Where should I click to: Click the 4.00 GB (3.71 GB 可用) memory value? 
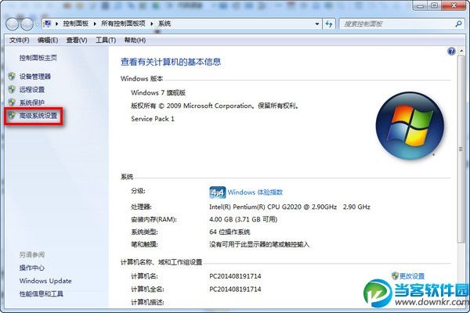tap(243, 220)
